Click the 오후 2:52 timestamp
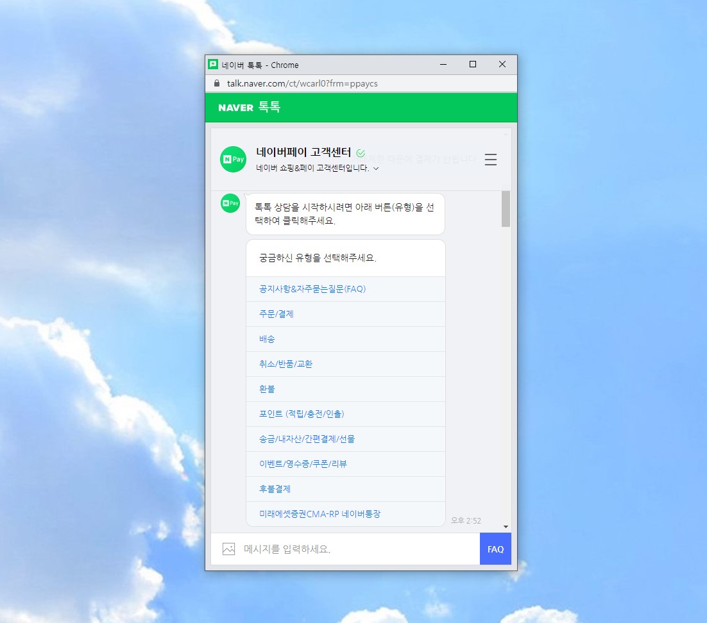This screenshot has width=707, height=623. [466, 520]
